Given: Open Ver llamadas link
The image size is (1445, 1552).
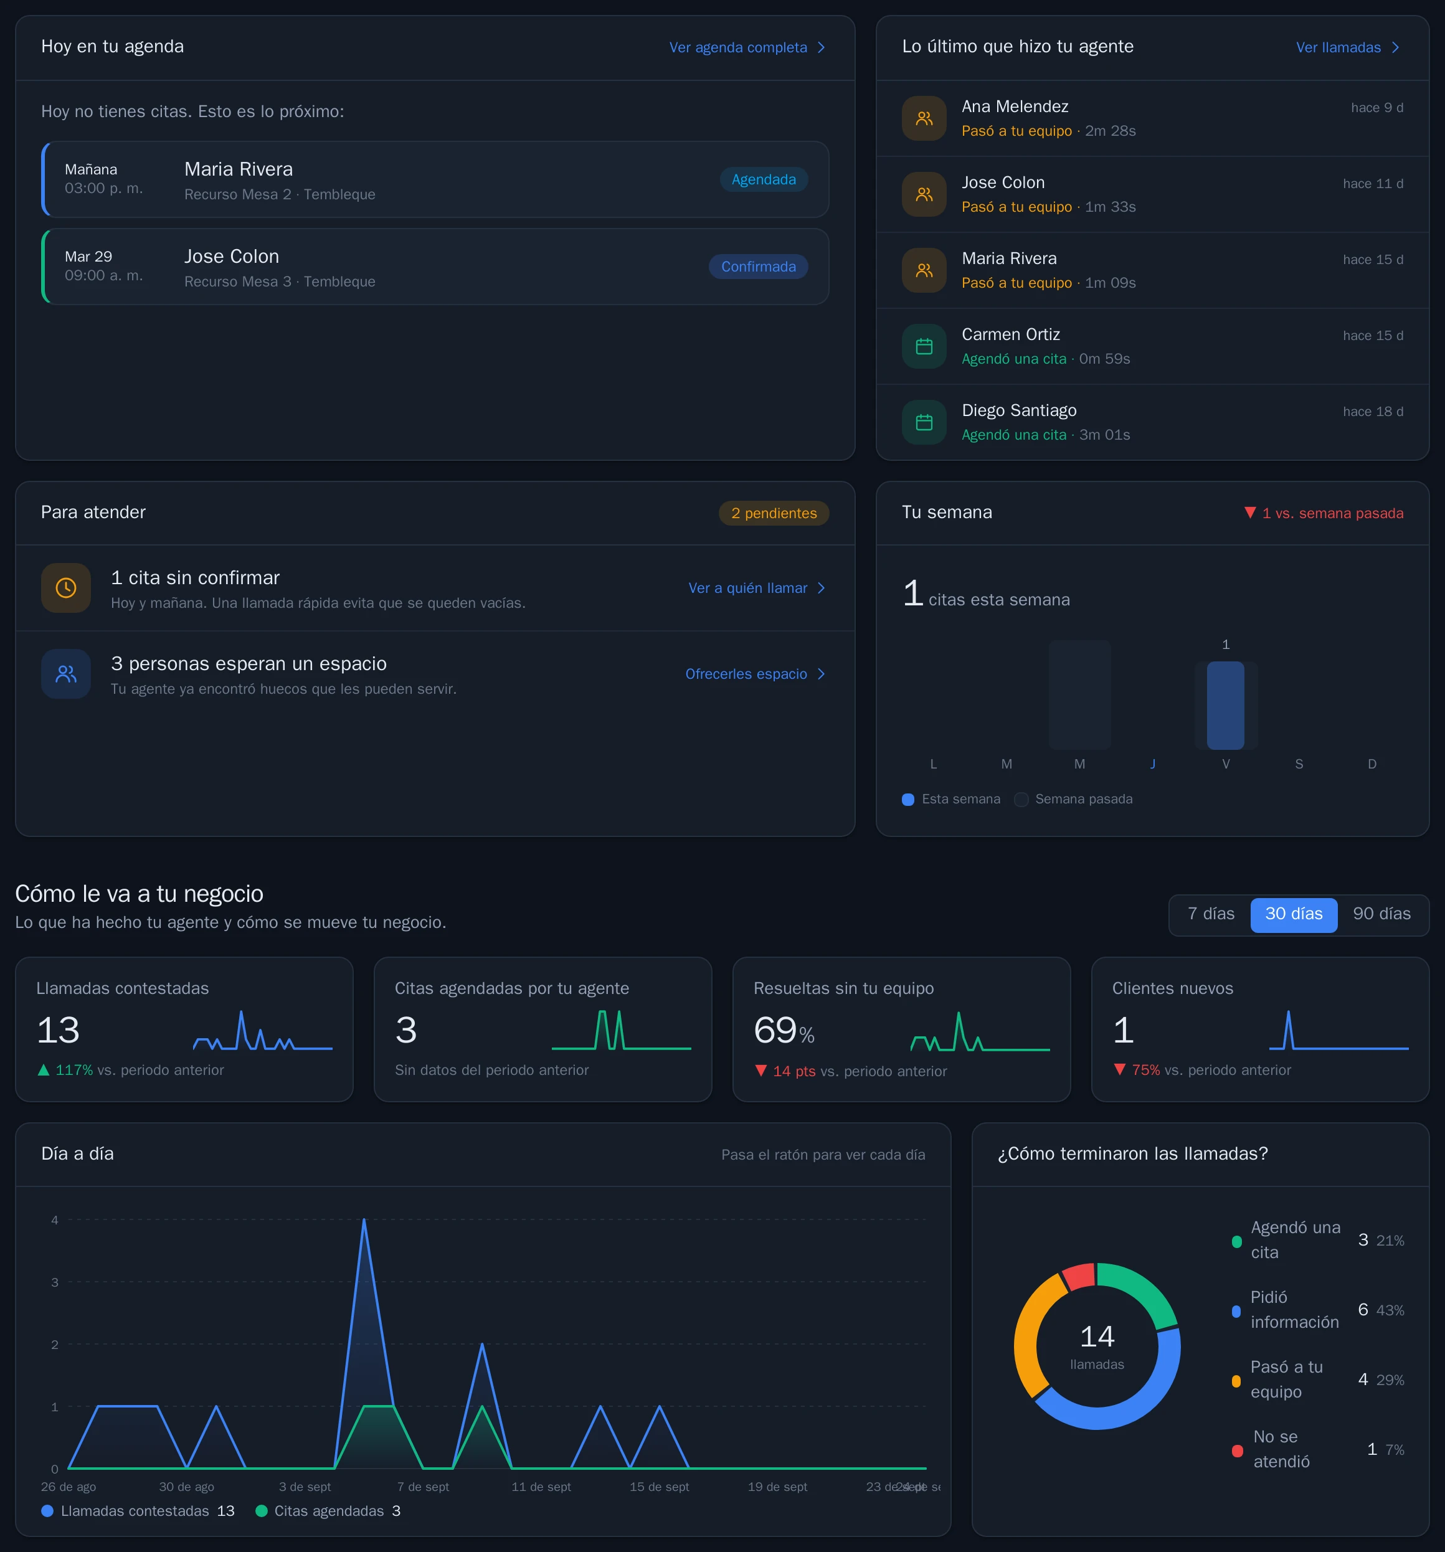Looking at the screenshot, I should [x=1348, y=47].
